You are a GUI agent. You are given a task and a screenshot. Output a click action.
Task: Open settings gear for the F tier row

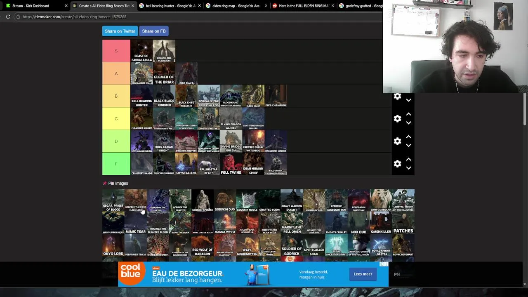pyautogui.click(x=397, y=164)
